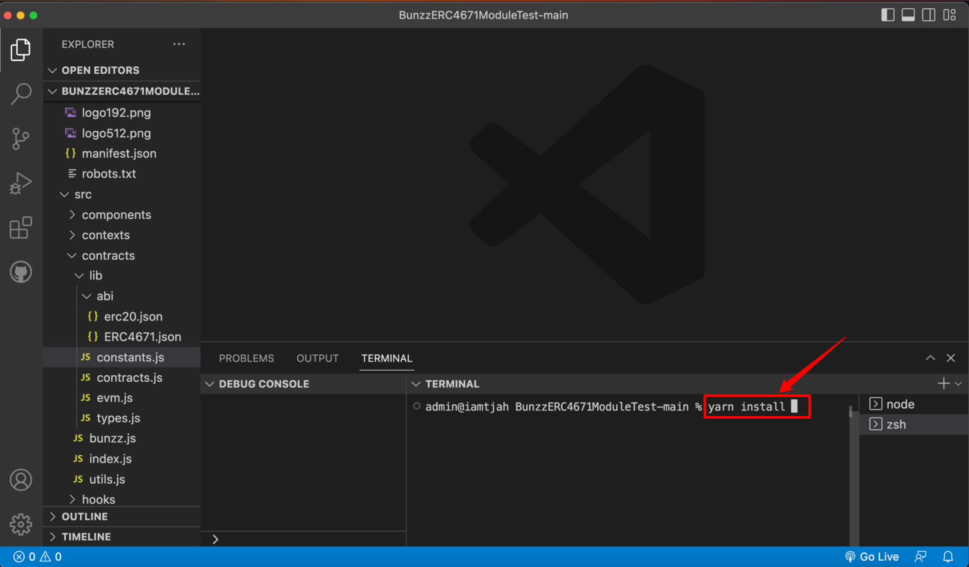Open the Accounts menu
969x567 pixels.
(21, 480)
